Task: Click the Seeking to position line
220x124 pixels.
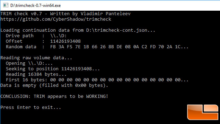Action: [53, 69]
